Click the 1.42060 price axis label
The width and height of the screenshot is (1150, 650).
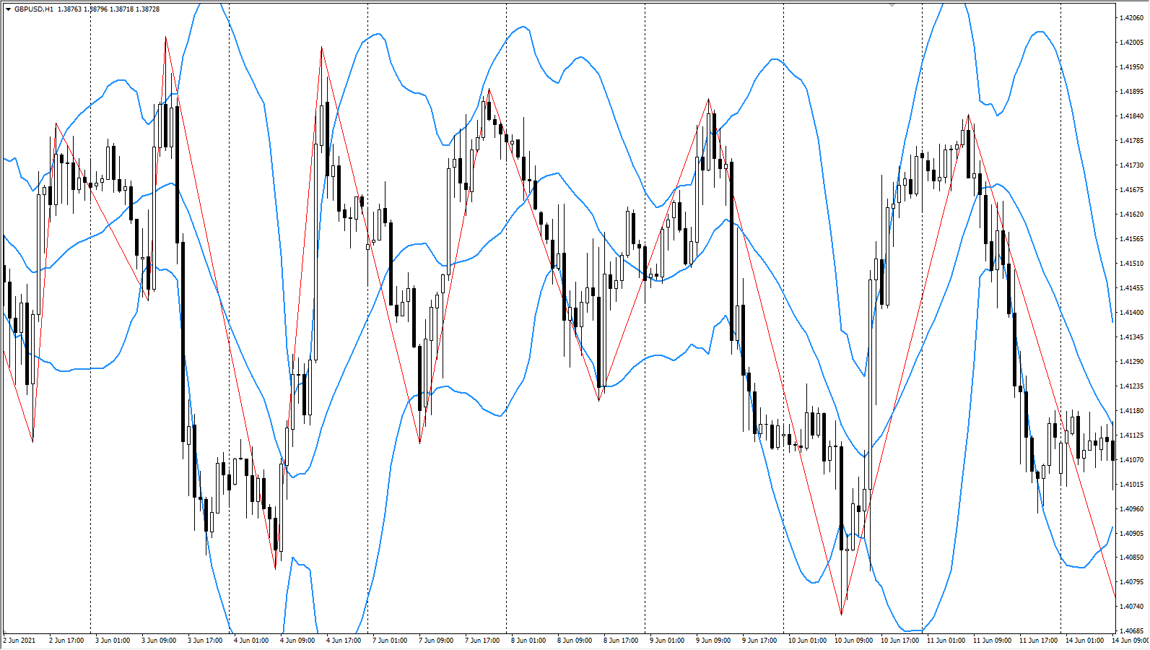[1131, 18]
